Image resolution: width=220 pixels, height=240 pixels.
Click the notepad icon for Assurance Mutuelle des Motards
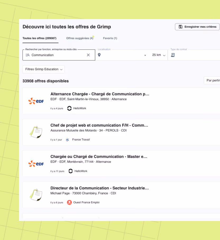click(36, 132)
